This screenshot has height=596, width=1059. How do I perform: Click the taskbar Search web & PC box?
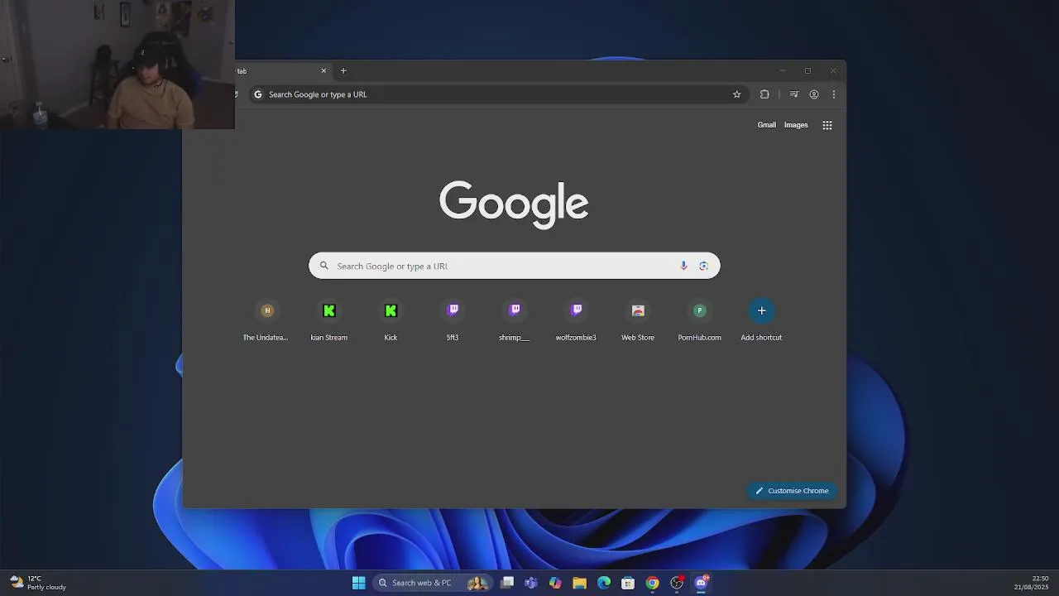click(x=433, y=583)
